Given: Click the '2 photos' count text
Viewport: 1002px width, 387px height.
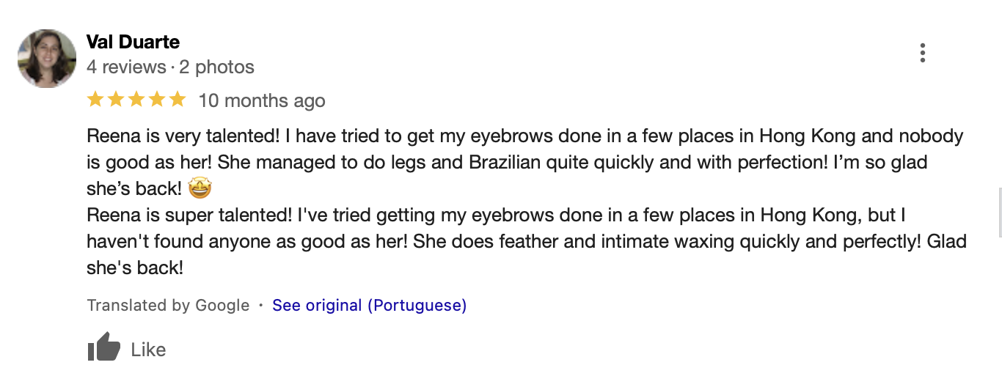Looking at the screenshot, I should pyautogui.click(x=216, y=67).
